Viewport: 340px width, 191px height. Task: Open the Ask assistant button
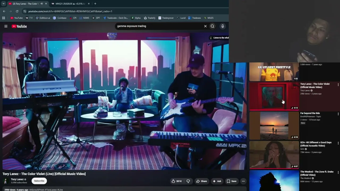(x=217, y=181)
